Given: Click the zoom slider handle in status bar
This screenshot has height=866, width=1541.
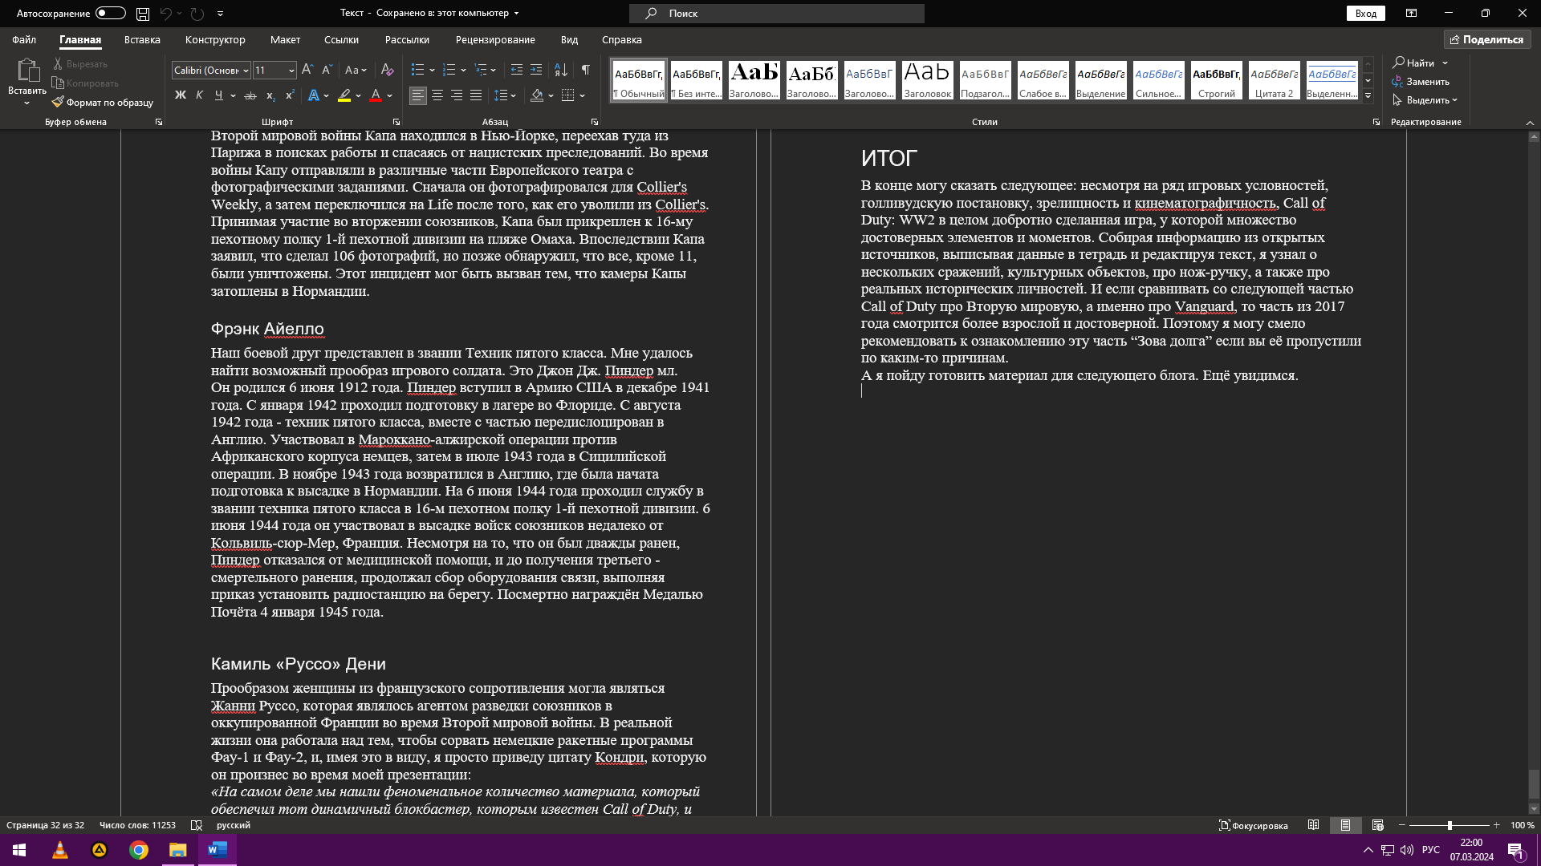Looking at the screenshot, I should click(1450, 825).
